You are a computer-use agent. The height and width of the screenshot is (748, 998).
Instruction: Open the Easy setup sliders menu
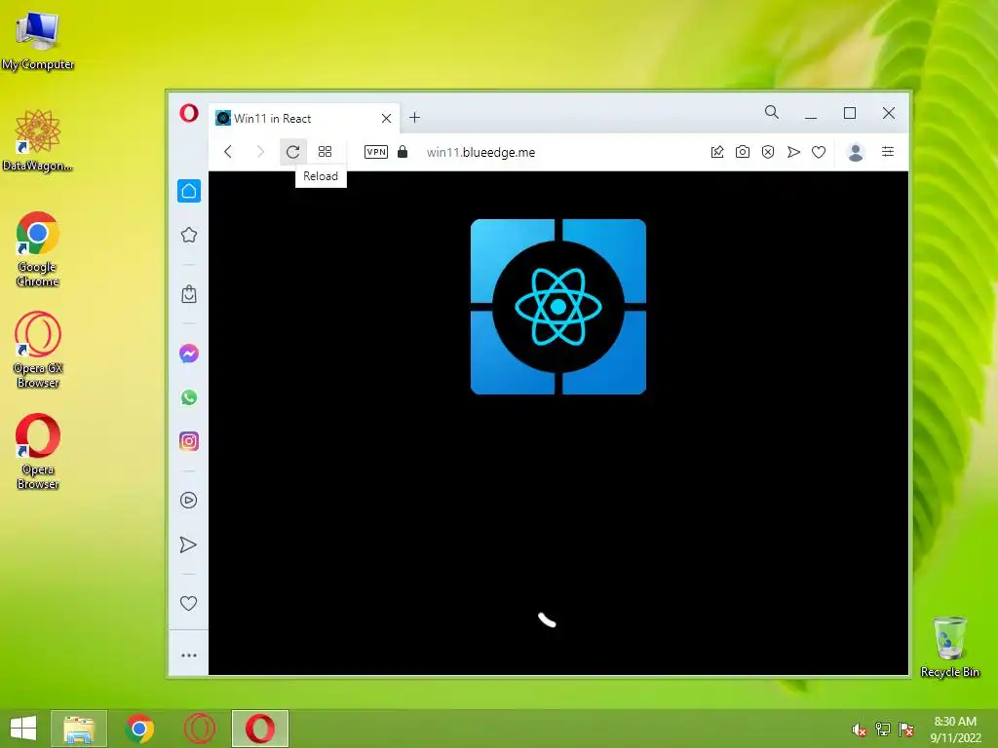887,151
